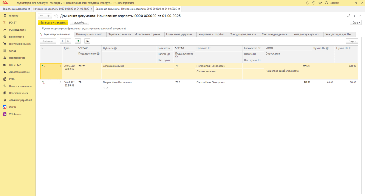
Task: Open the vertical three-dots menu by the link icon
Action: click(x=355, y=16)
